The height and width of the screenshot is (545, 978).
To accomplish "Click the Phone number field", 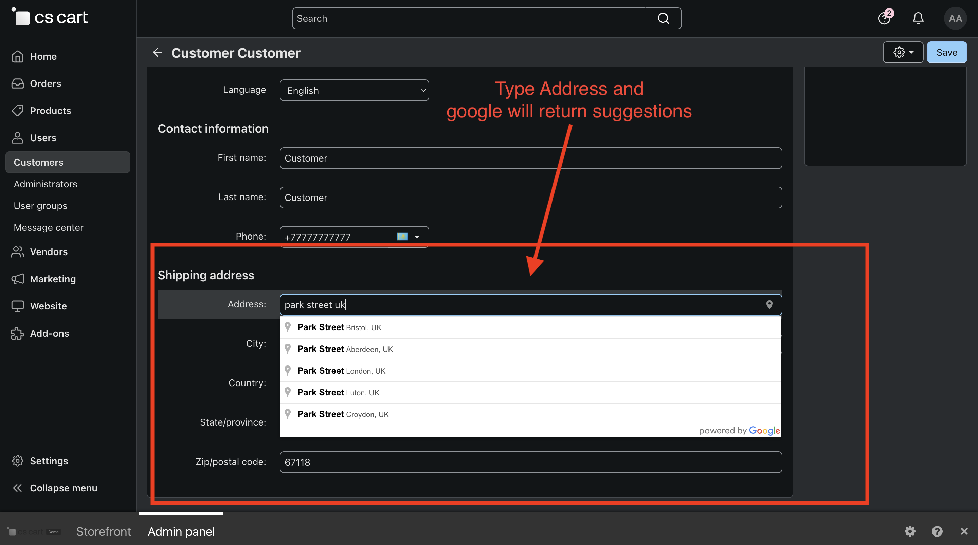I will pyautogui.click(x=334, y=237).
